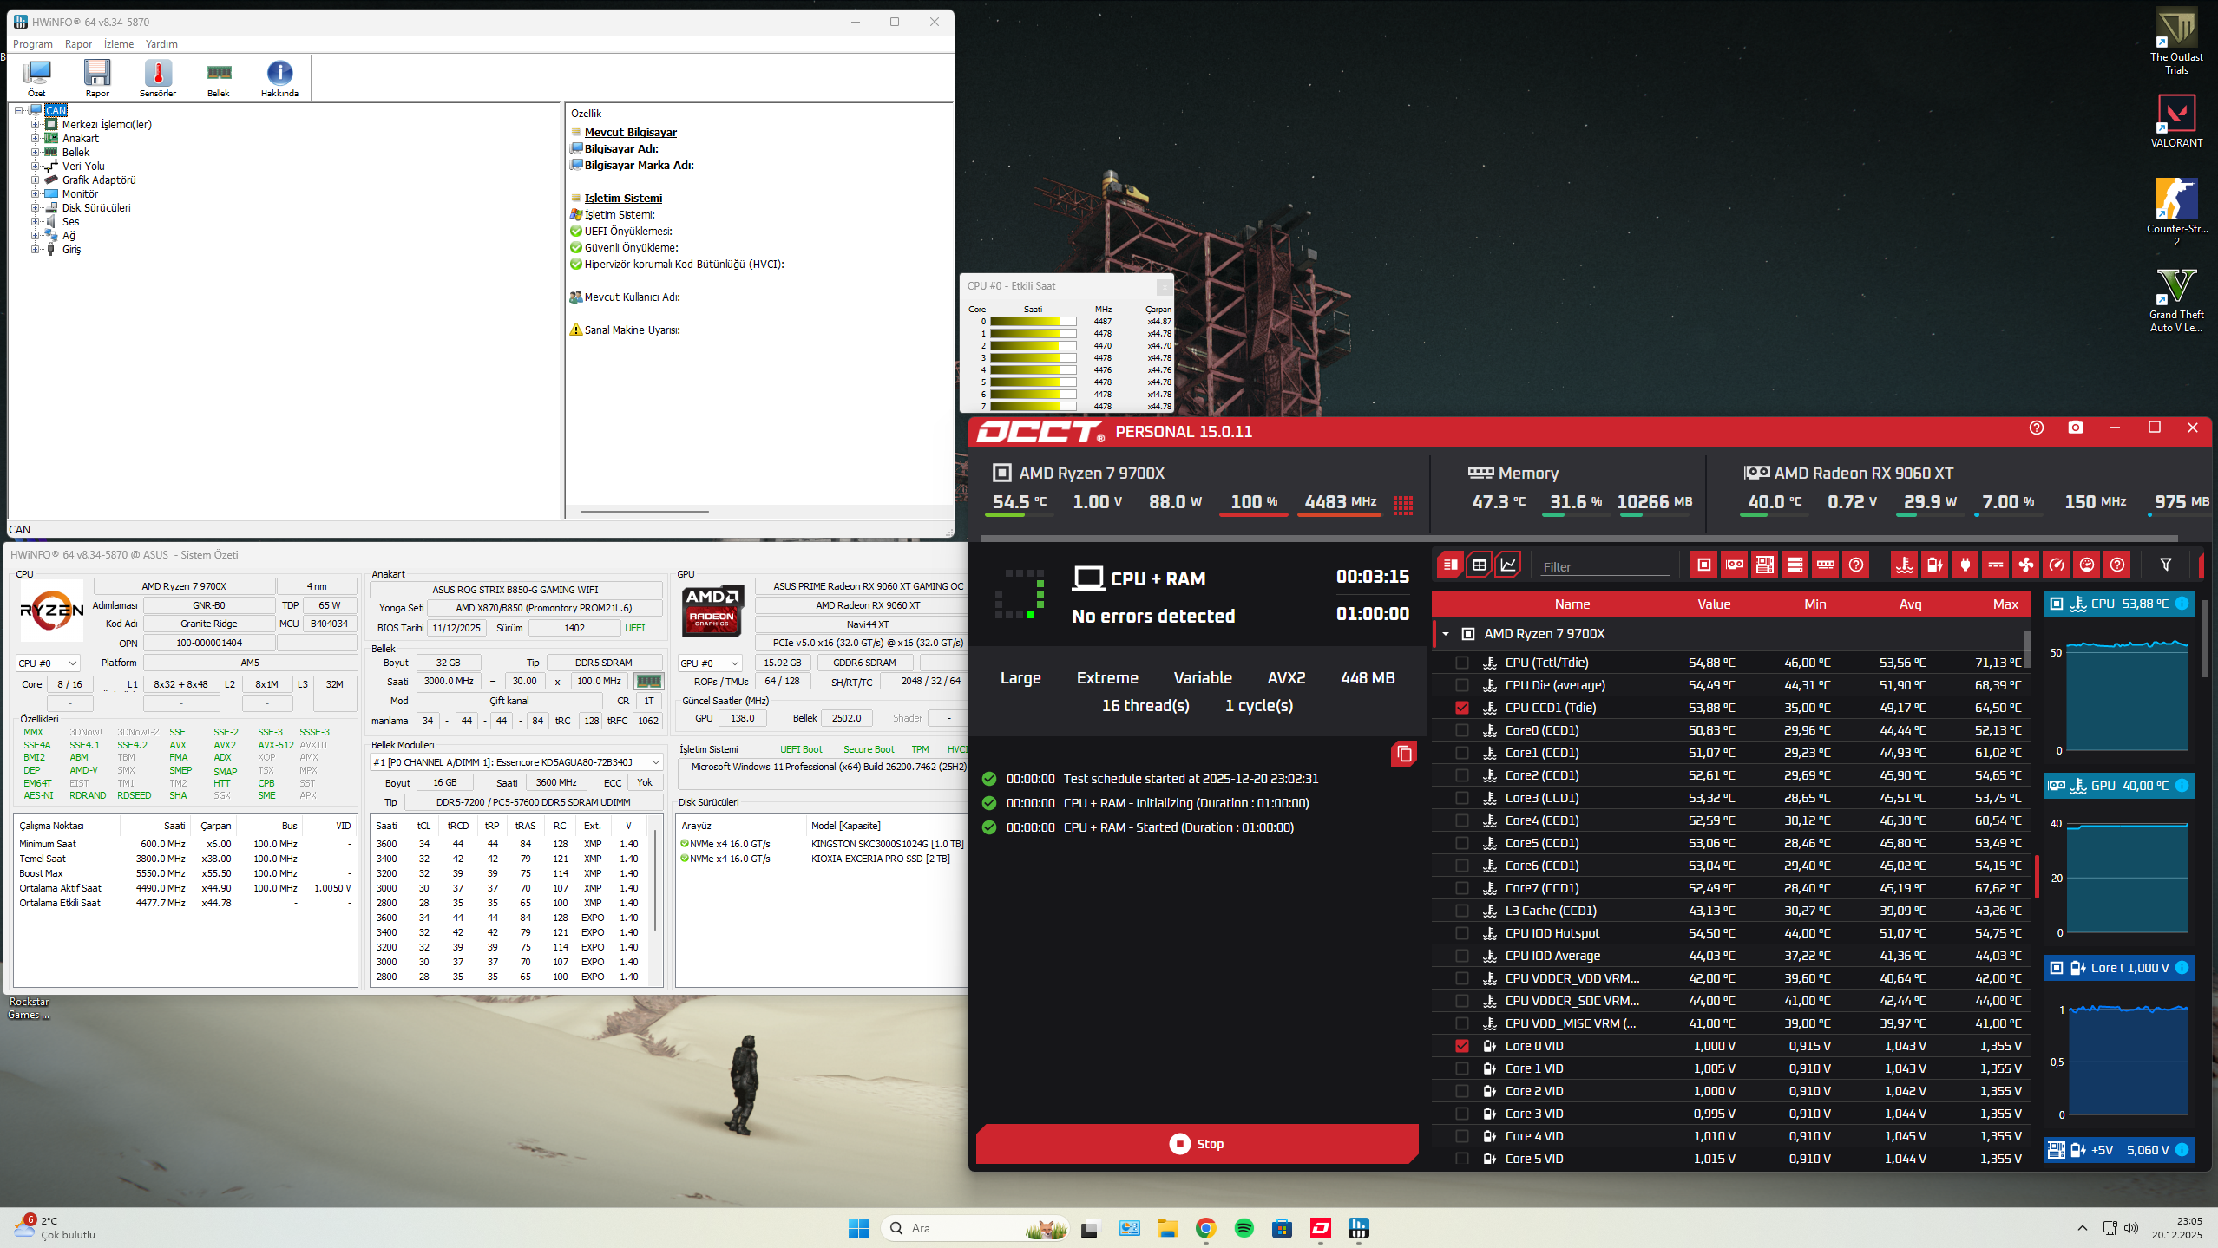Open the Hakkında about tool in HWiNFO
2218x1248 pixels.
click(279, 78)
